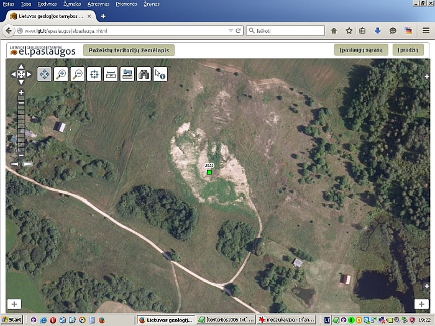Image resolution: width=435 pixels, height=326 pixels.
Task: Expand URL bar history dropdown arrow
Action: 231,31
